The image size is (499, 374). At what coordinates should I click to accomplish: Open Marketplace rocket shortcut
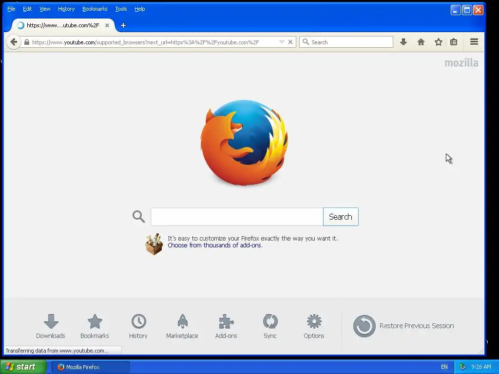tap(182, 326)
